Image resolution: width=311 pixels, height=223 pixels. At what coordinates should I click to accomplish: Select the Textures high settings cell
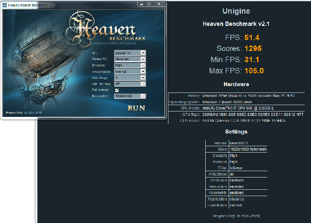click(x=248, y=161)
